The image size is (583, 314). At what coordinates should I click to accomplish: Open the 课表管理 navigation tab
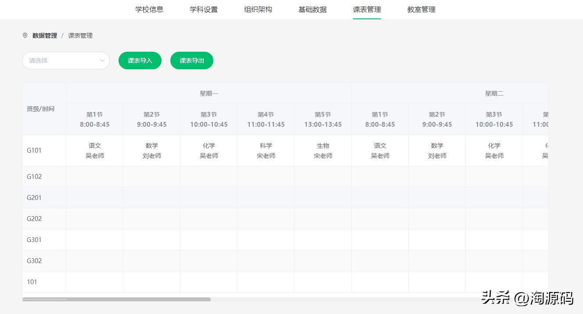pyautogui.click(x=367, y=9)
